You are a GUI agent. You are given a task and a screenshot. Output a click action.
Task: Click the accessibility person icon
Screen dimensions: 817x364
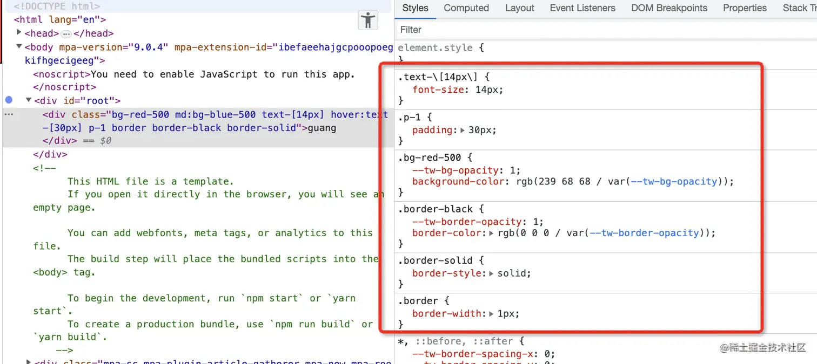click(x=368, y=20)
